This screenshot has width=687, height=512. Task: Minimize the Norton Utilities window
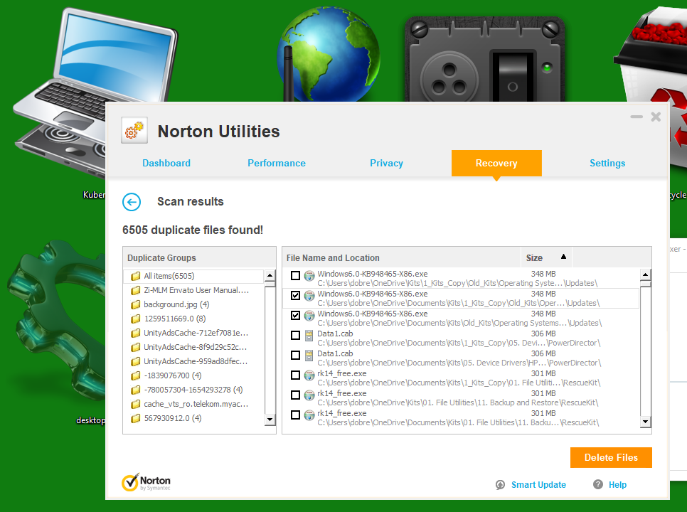pyautogui.click(x=637, y=117)
